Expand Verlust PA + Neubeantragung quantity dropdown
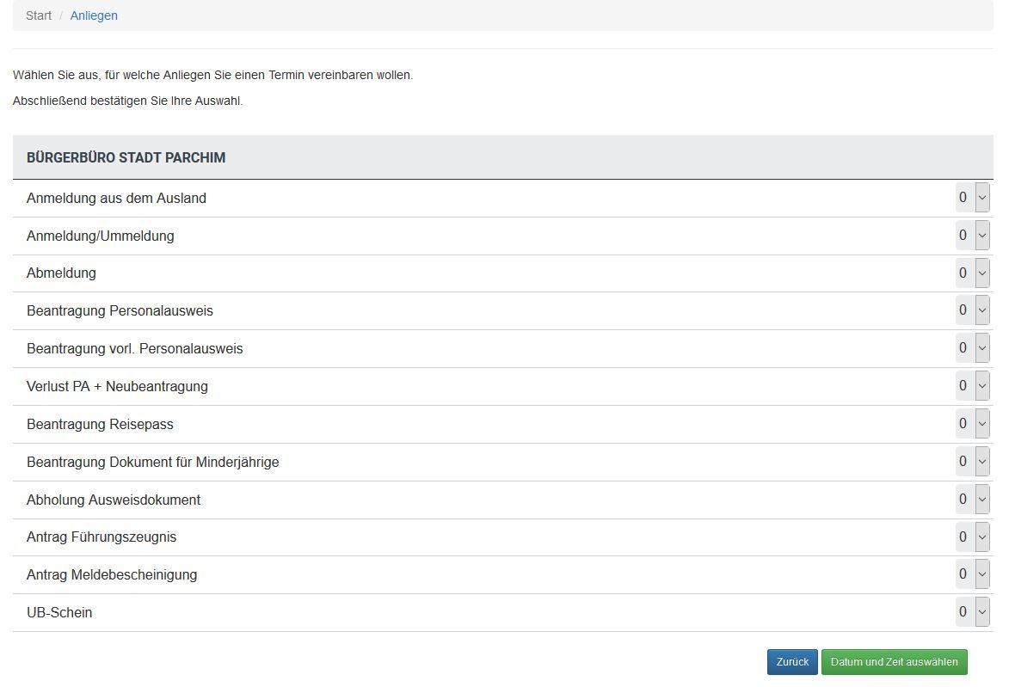The image size is (1015, 687). (973, 386)
